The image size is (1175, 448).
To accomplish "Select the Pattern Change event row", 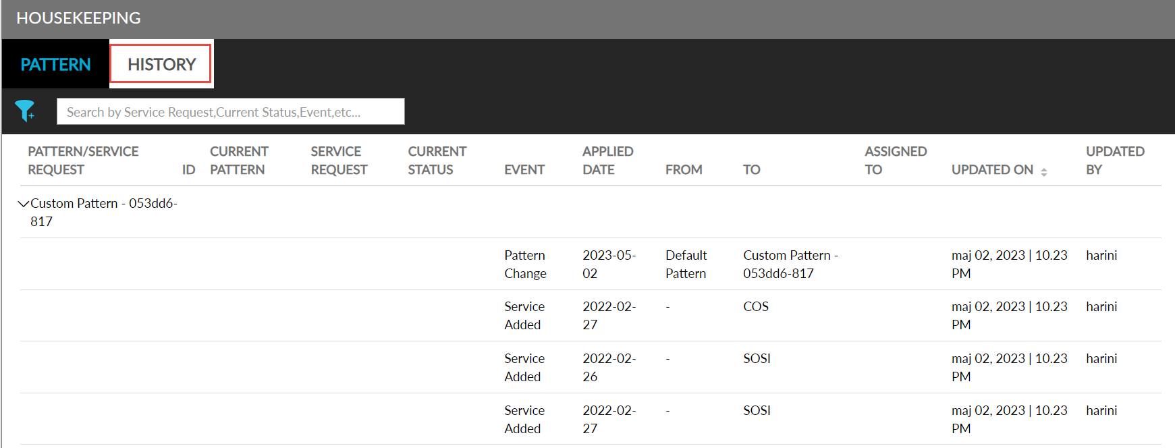I will point(525,264).
